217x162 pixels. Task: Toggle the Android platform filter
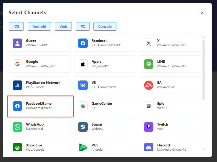[39, 26]
